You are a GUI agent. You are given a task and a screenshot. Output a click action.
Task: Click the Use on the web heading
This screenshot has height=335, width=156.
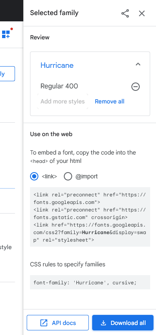click(x=51, y=134)
